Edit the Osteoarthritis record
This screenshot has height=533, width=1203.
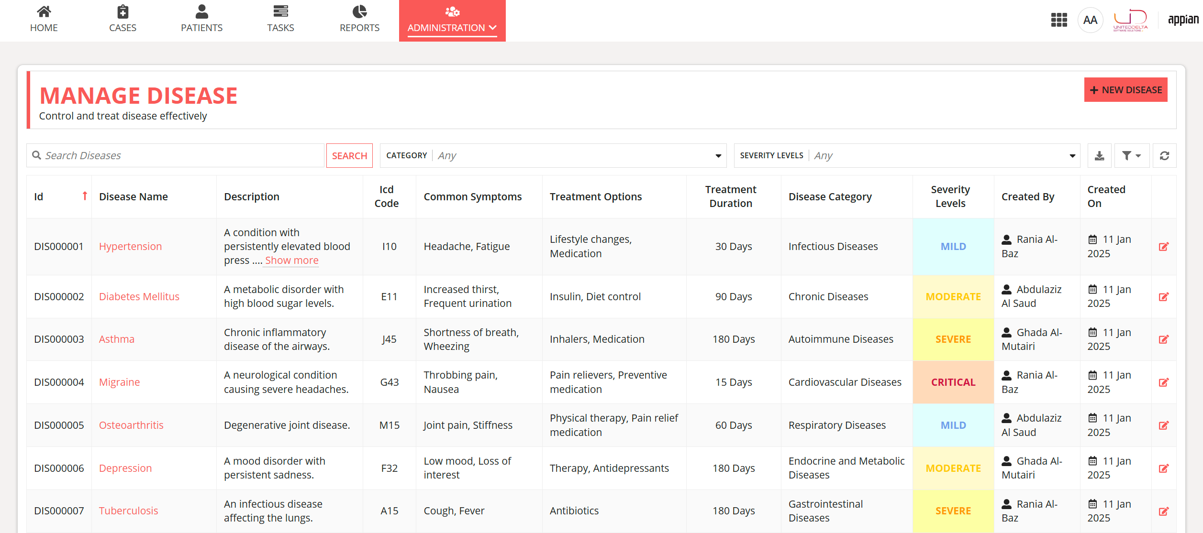(x=1164, y=425)
